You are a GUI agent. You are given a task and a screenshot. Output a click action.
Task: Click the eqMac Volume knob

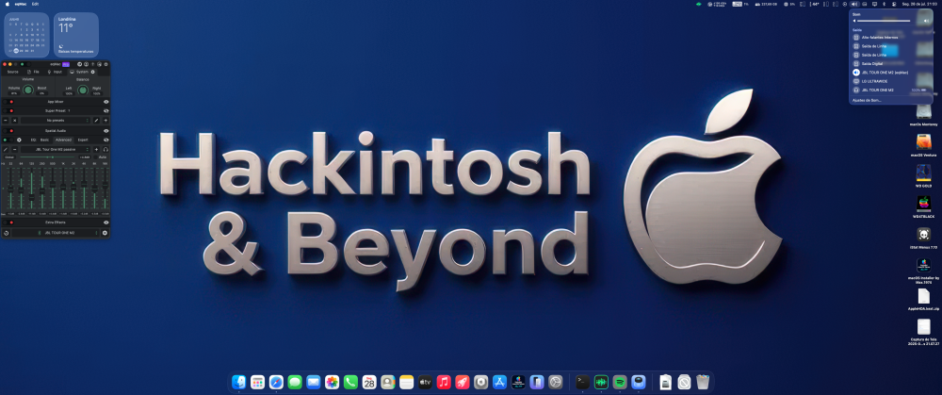tap(28, 91)
